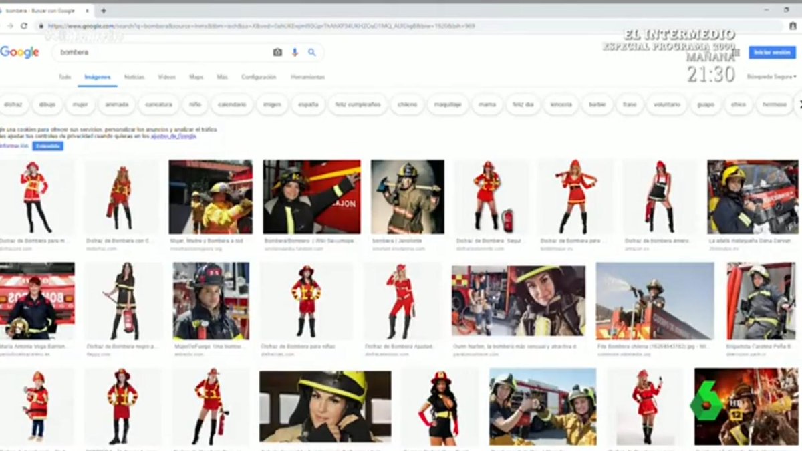
Task: Filter by the 'mama' chip
Action: point(487,104)
